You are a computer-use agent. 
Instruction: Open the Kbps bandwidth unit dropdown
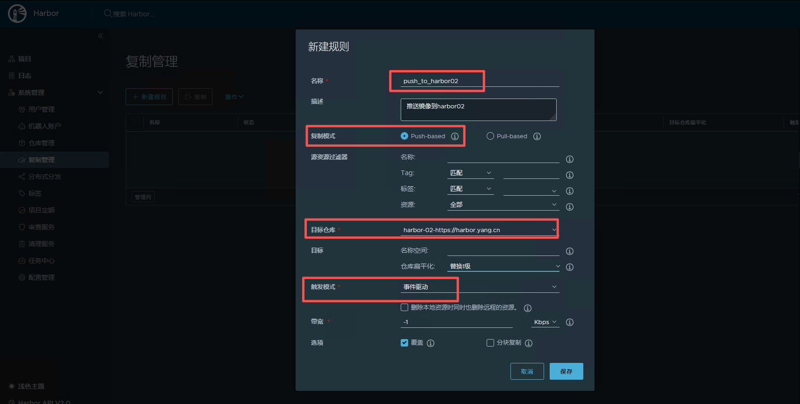click(545, 322)
